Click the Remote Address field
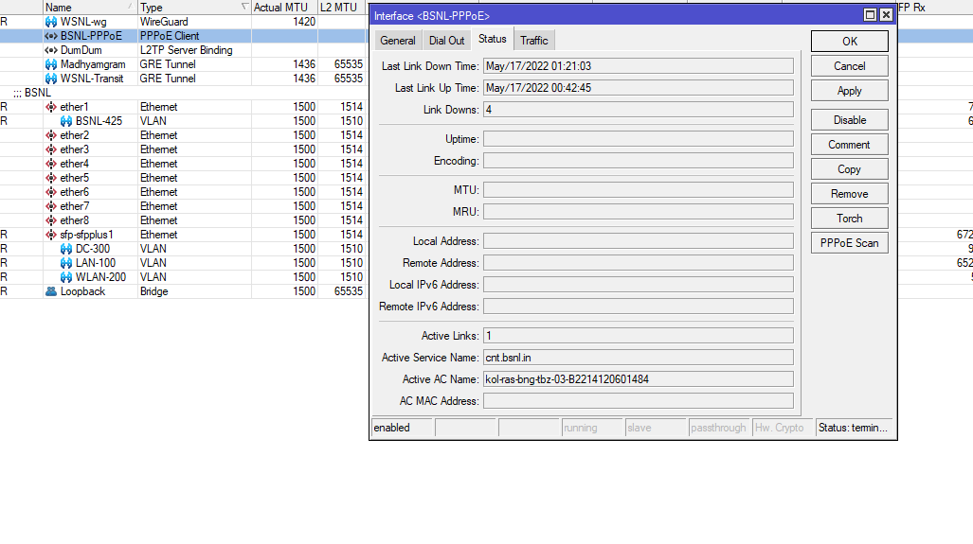This screenshot has height=544, width=973. point(638,263)
